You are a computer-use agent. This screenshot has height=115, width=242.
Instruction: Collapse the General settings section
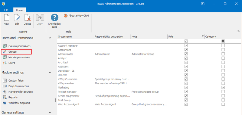(x=50, y=112)
